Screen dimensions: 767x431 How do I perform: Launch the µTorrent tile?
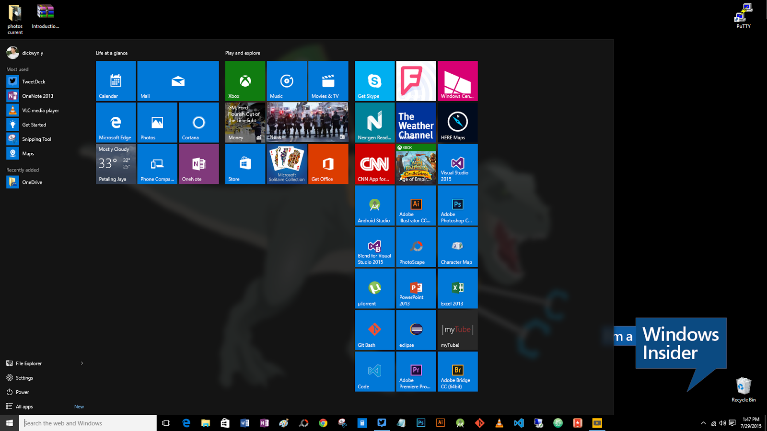(374, 289)
